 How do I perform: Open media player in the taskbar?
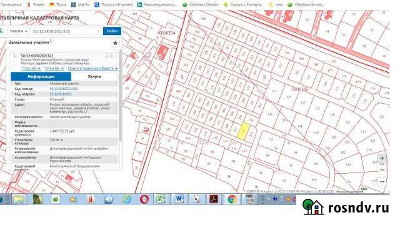pos(72,199)
